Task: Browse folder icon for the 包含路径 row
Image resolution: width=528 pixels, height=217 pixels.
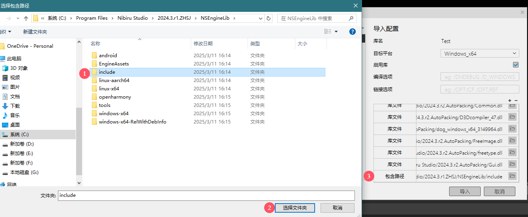Action: (x=512, y=176)
